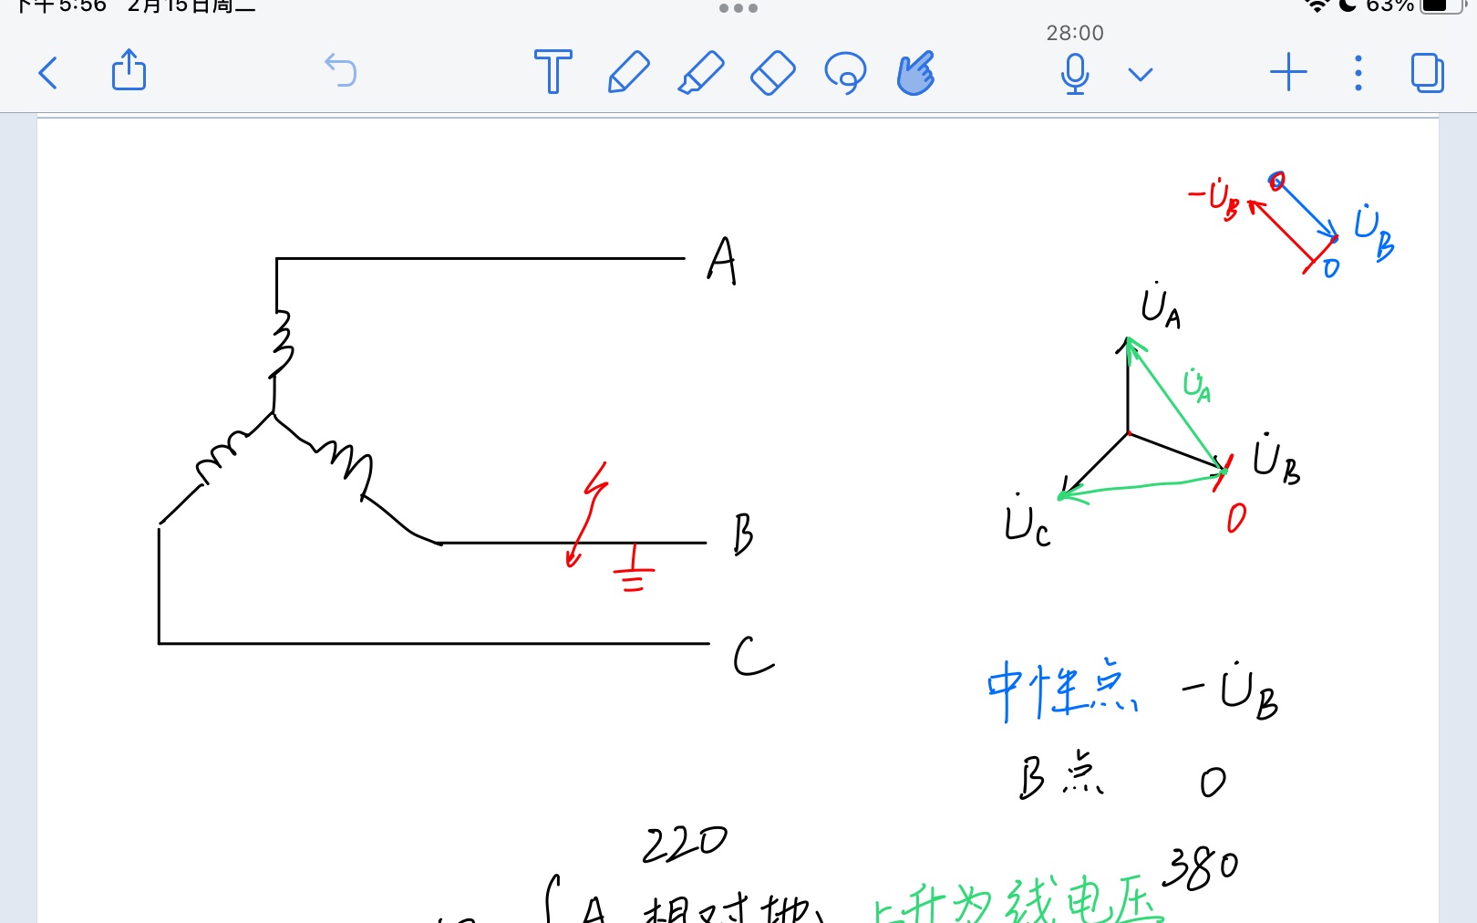Tap the 28:00 recording timer

pyautogui.click(x=1075, y=33)
